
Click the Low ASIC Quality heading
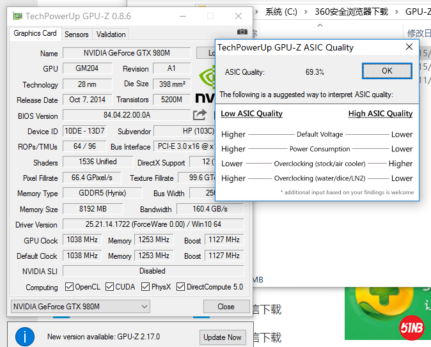[251, 114]
